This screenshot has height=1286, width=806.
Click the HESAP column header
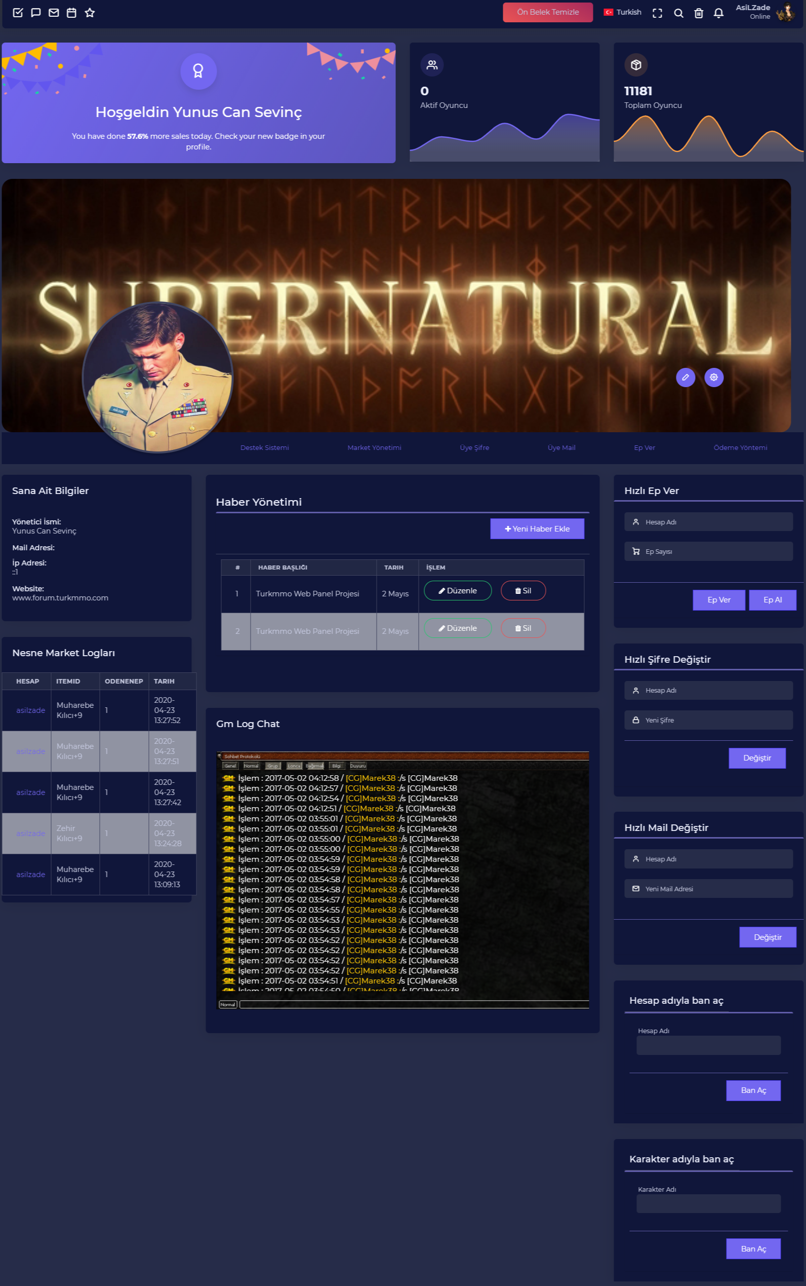(x=27, y=681)
